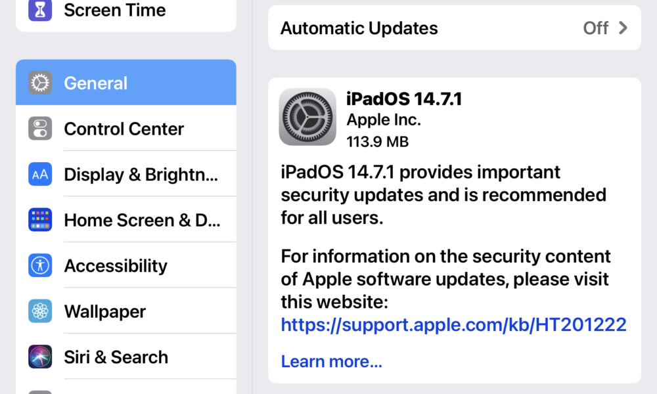Tap the Home Screen & Dock grid icon
This screenshot has width=657, height=394.
point(40,220)
